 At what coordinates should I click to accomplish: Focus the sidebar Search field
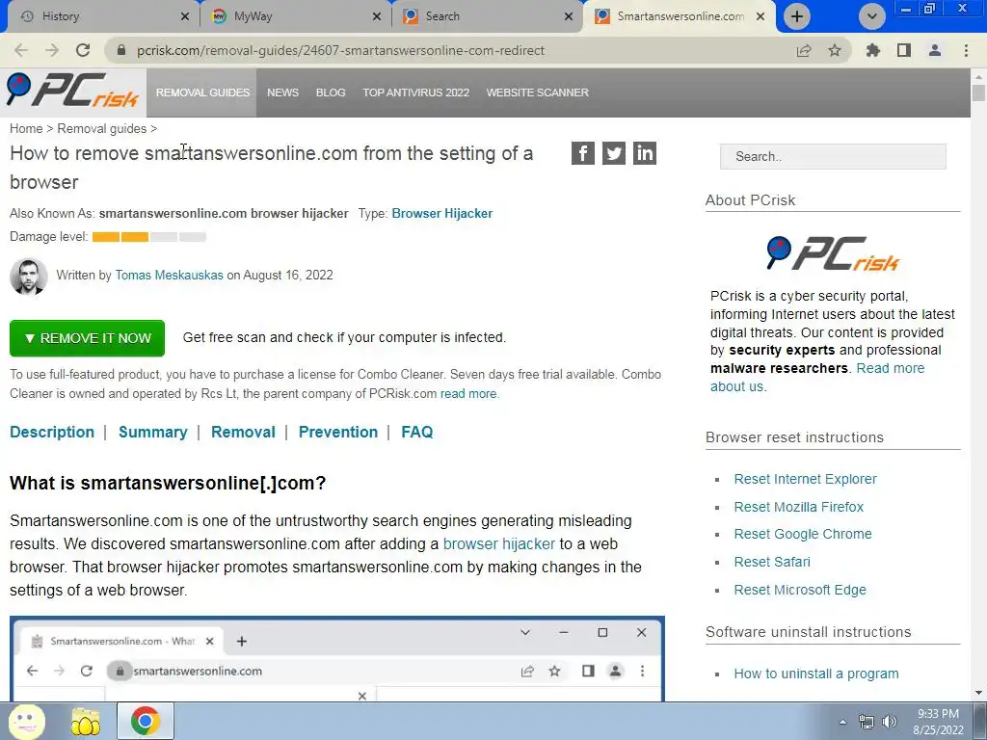[x=833, y=157]
